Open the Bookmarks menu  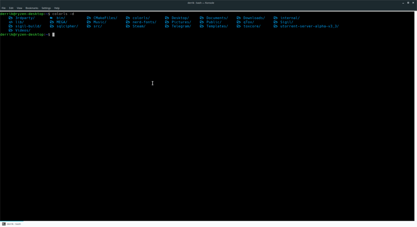click(x=32, y=8)
